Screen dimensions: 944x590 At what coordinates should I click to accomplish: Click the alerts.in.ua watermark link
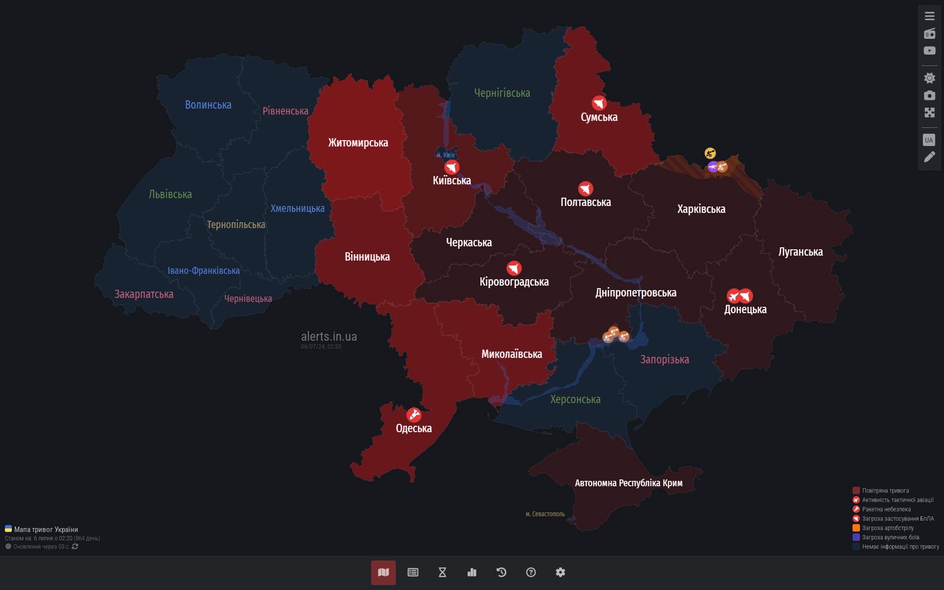pos(329,337)
